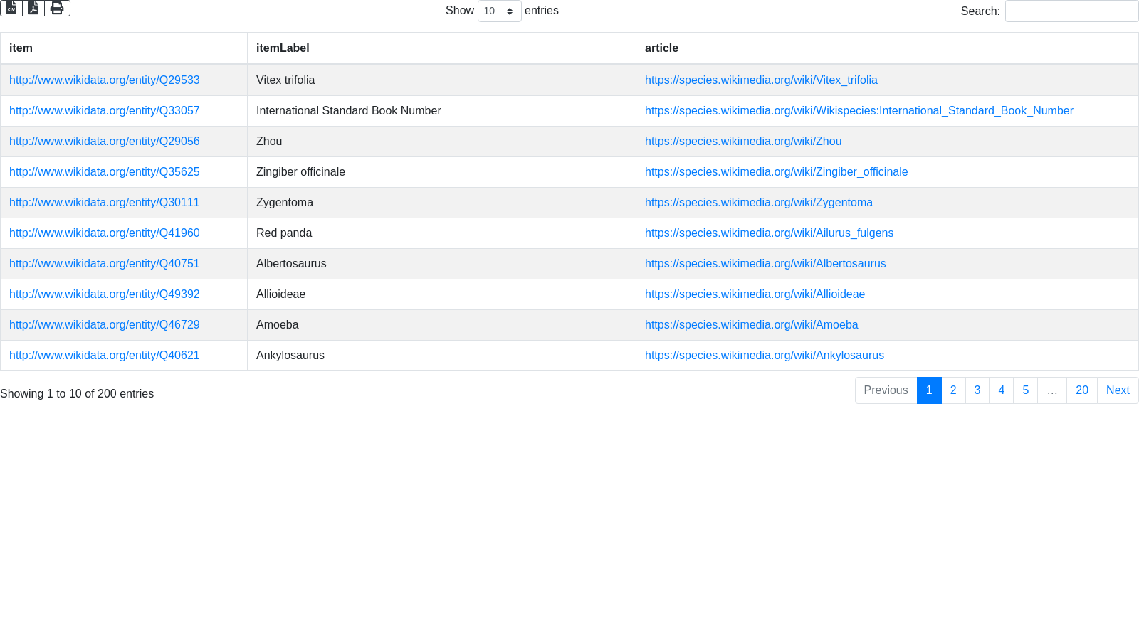
Task: Go to pagination page 3
Action: click(x=977, y=390)
